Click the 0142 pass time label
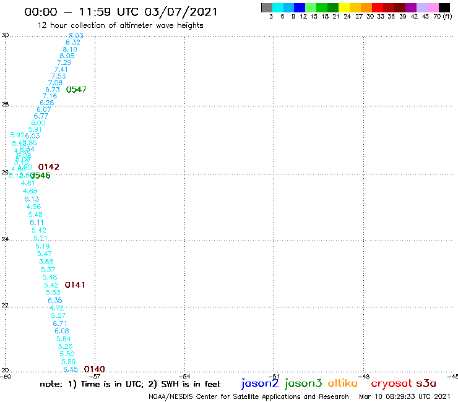458x402 pixels. point(49,167)
